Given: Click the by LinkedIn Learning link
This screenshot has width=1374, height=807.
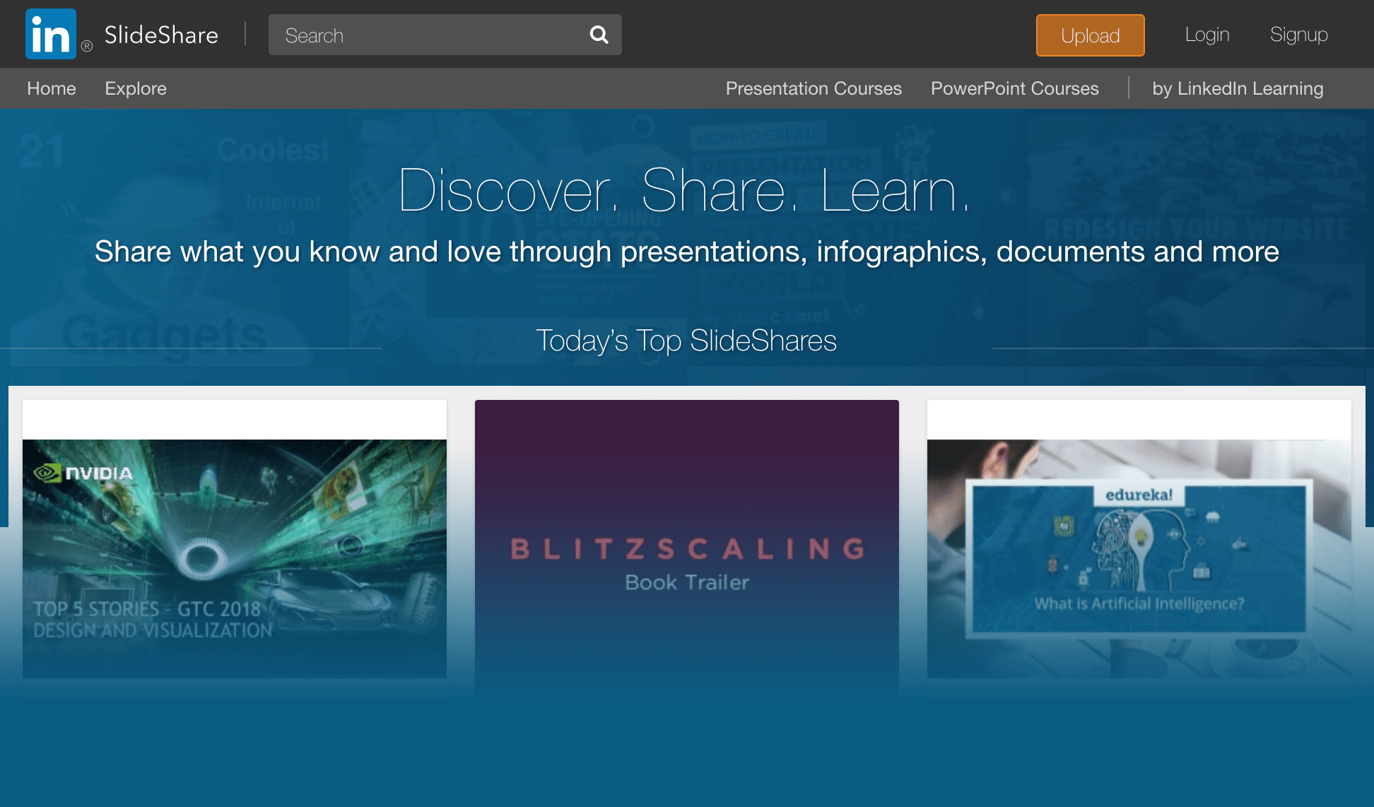Looking at the screenshot, I should point(1238,88).
